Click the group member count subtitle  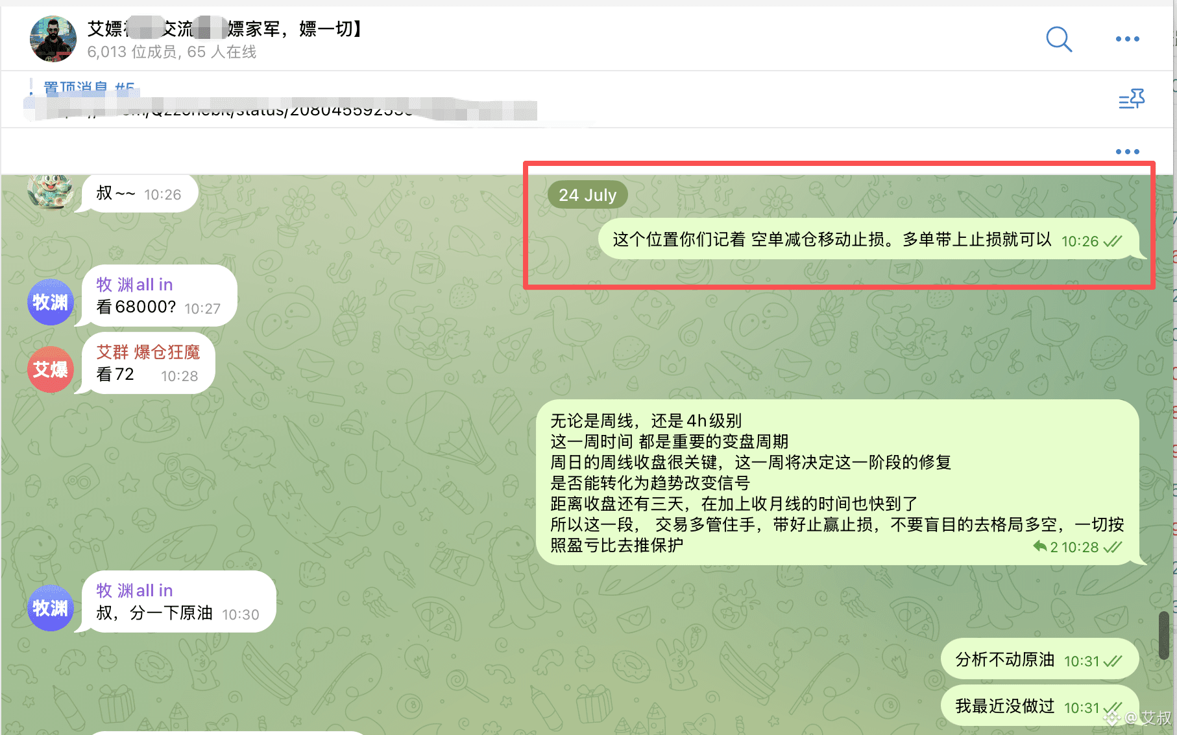point(172,52)
